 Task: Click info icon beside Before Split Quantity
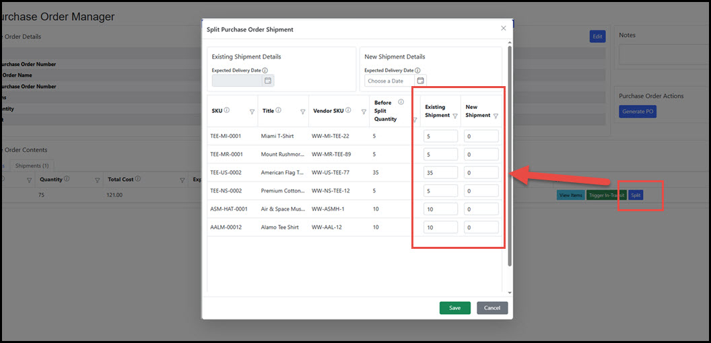pyautogui.click(x=401, y=102)
